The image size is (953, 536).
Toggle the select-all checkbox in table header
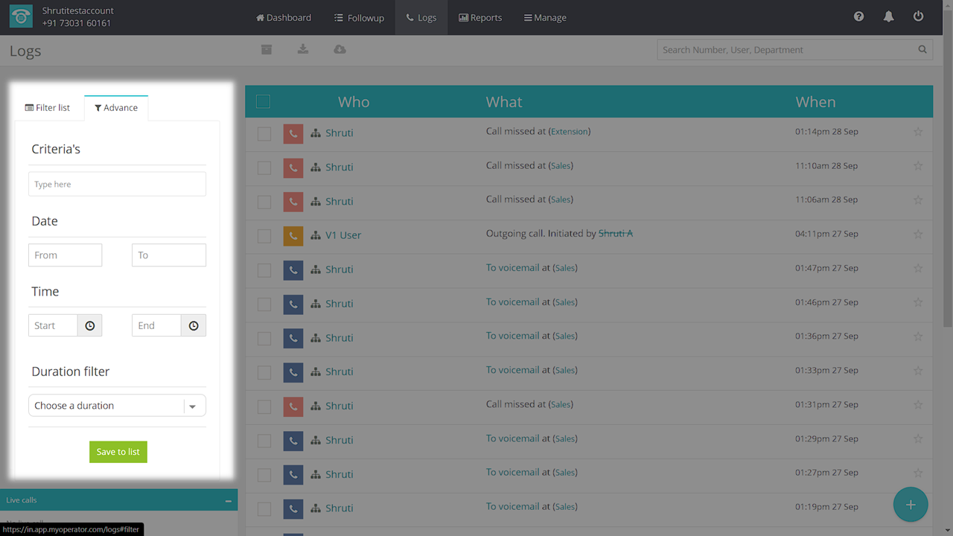tap(263, 101)
